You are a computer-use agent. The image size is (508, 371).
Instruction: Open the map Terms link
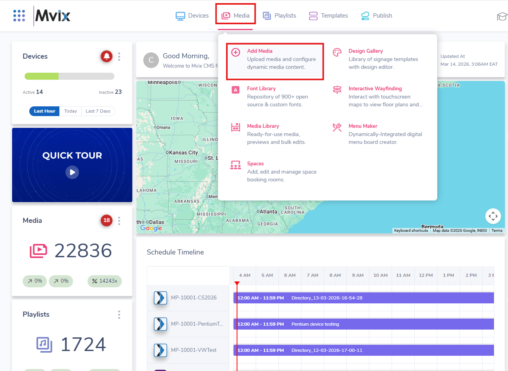[497, 231]
